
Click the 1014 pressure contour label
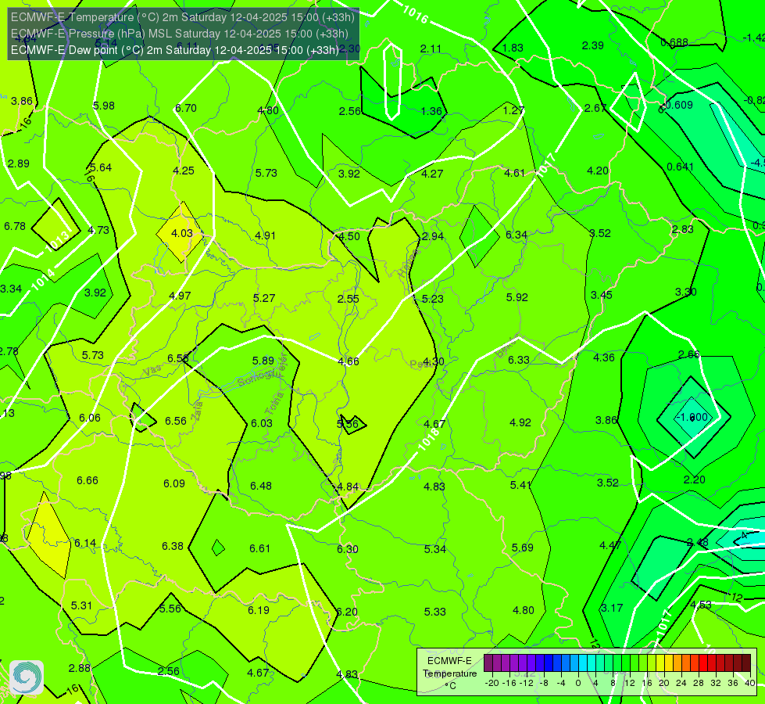coord(43,279)
